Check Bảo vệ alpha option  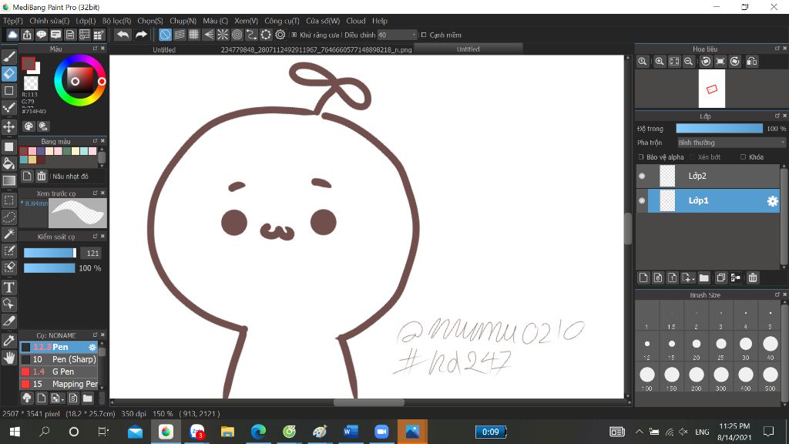(x=641, y=157)
